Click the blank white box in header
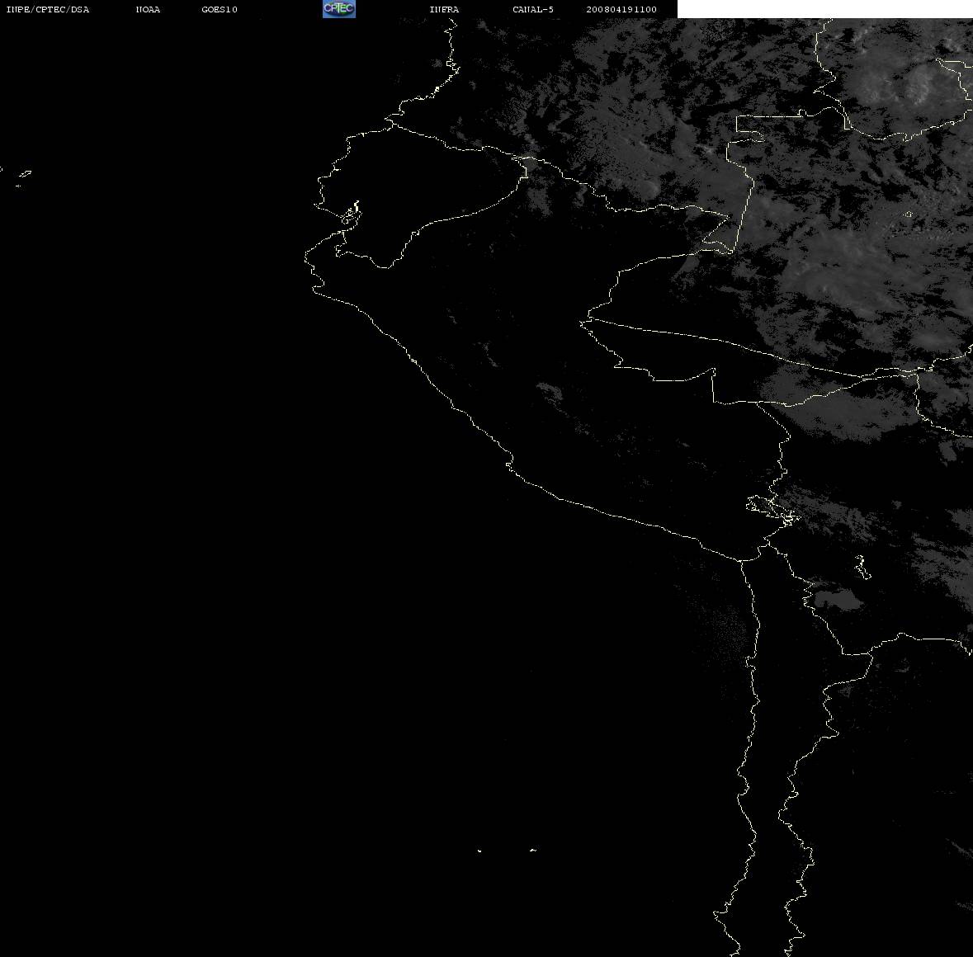Viewport: 973px width, 957px height. pos(824,9)
